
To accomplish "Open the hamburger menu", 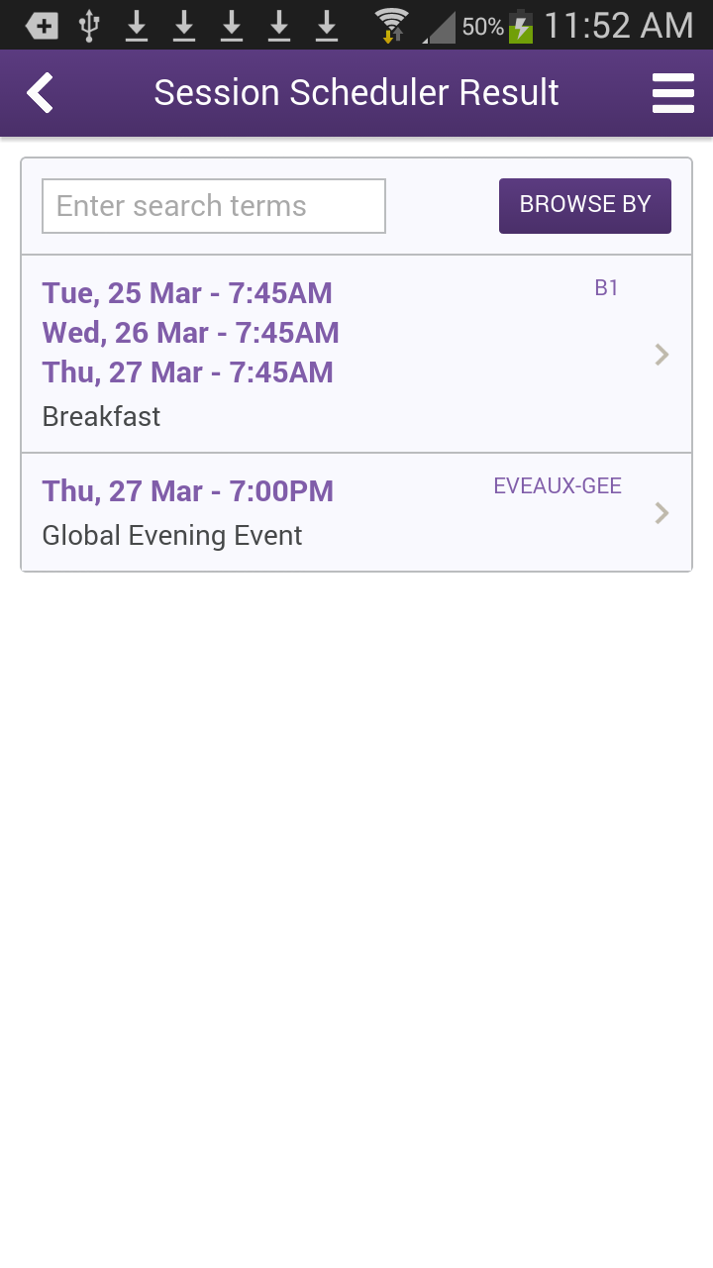I will (x=672, y=93).
